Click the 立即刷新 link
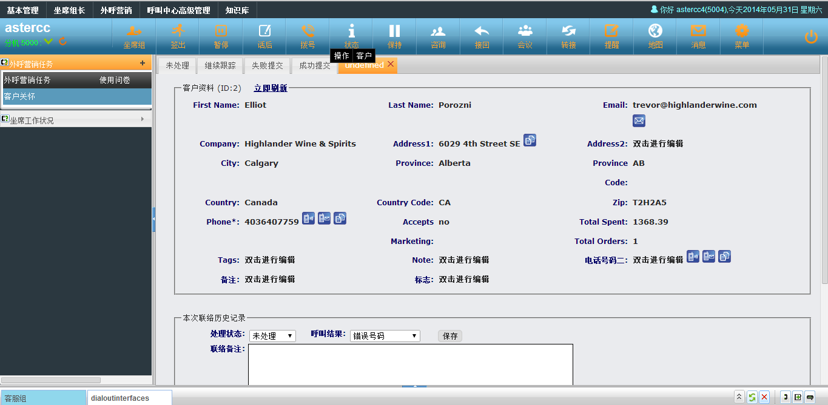828x405 pixels. coord(271,88)
